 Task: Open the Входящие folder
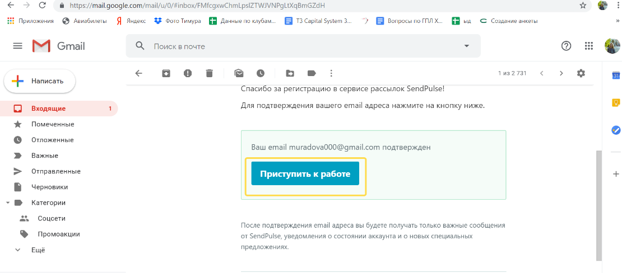tap(48, 109)
